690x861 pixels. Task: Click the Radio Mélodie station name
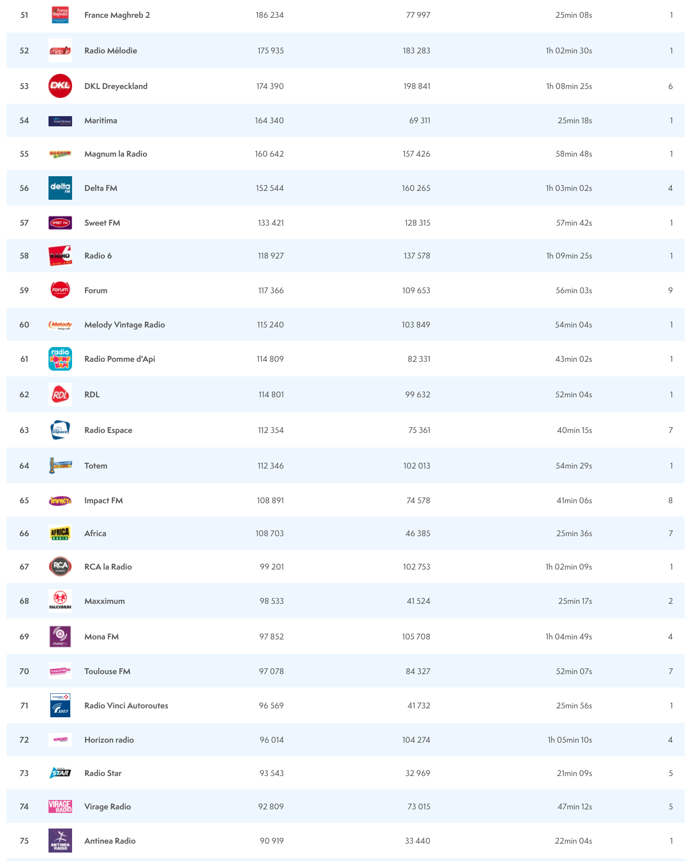(111, 51)
